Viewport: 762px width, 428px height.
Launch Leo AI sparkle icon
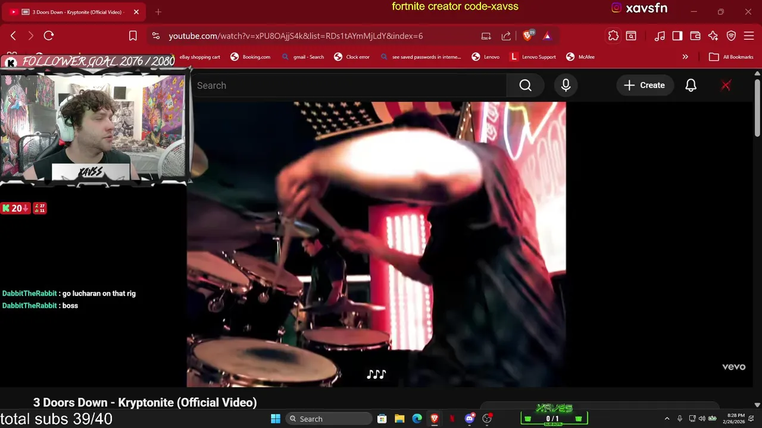(713, 36)
